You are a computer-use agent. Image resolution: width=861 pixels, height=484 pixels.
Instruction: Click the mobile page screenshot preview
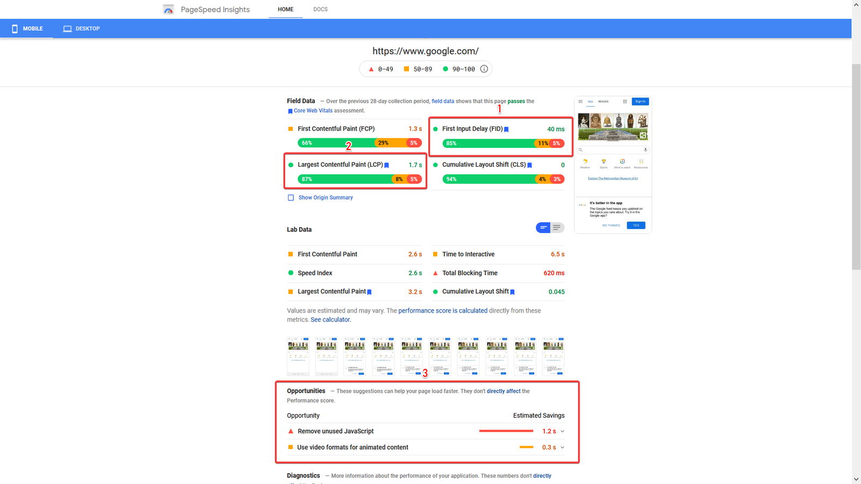point(613,165)
